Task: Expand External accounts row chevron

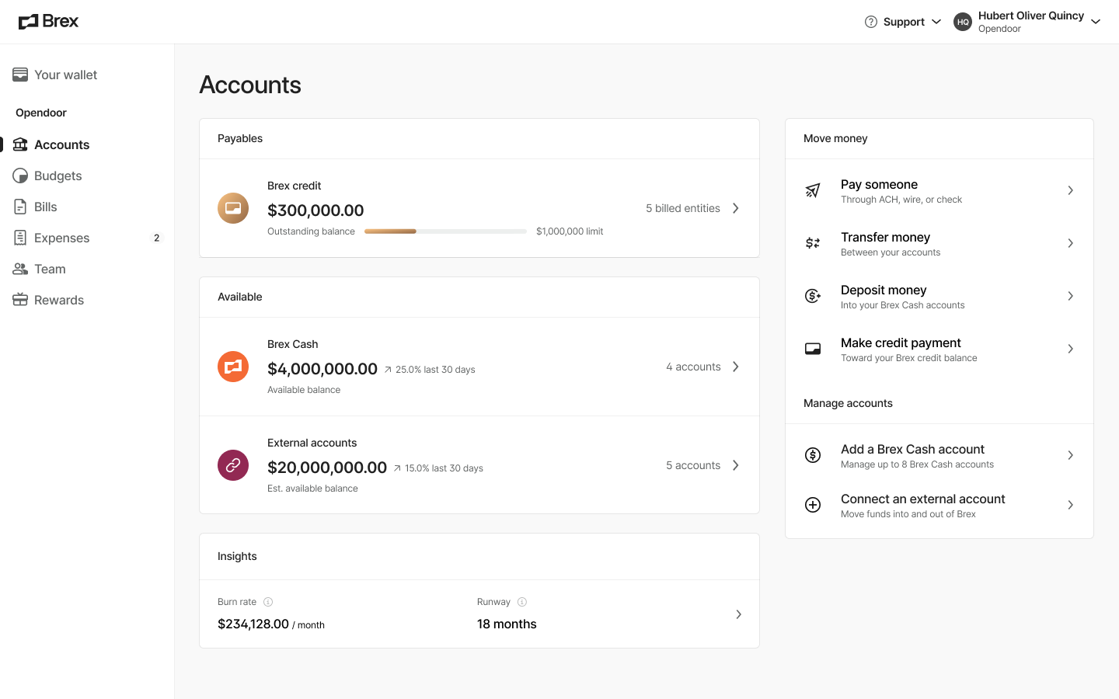Action: coord(736,465)
